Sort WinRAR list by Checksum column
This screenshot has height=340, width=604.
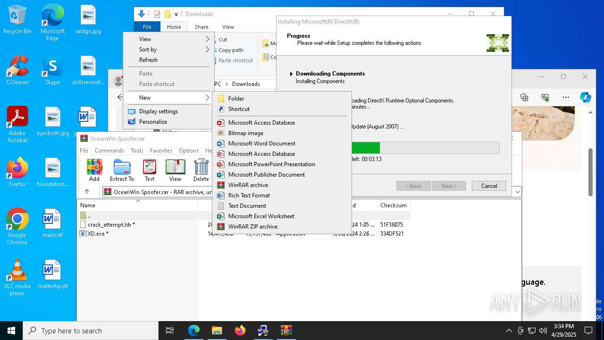(394, 205)
